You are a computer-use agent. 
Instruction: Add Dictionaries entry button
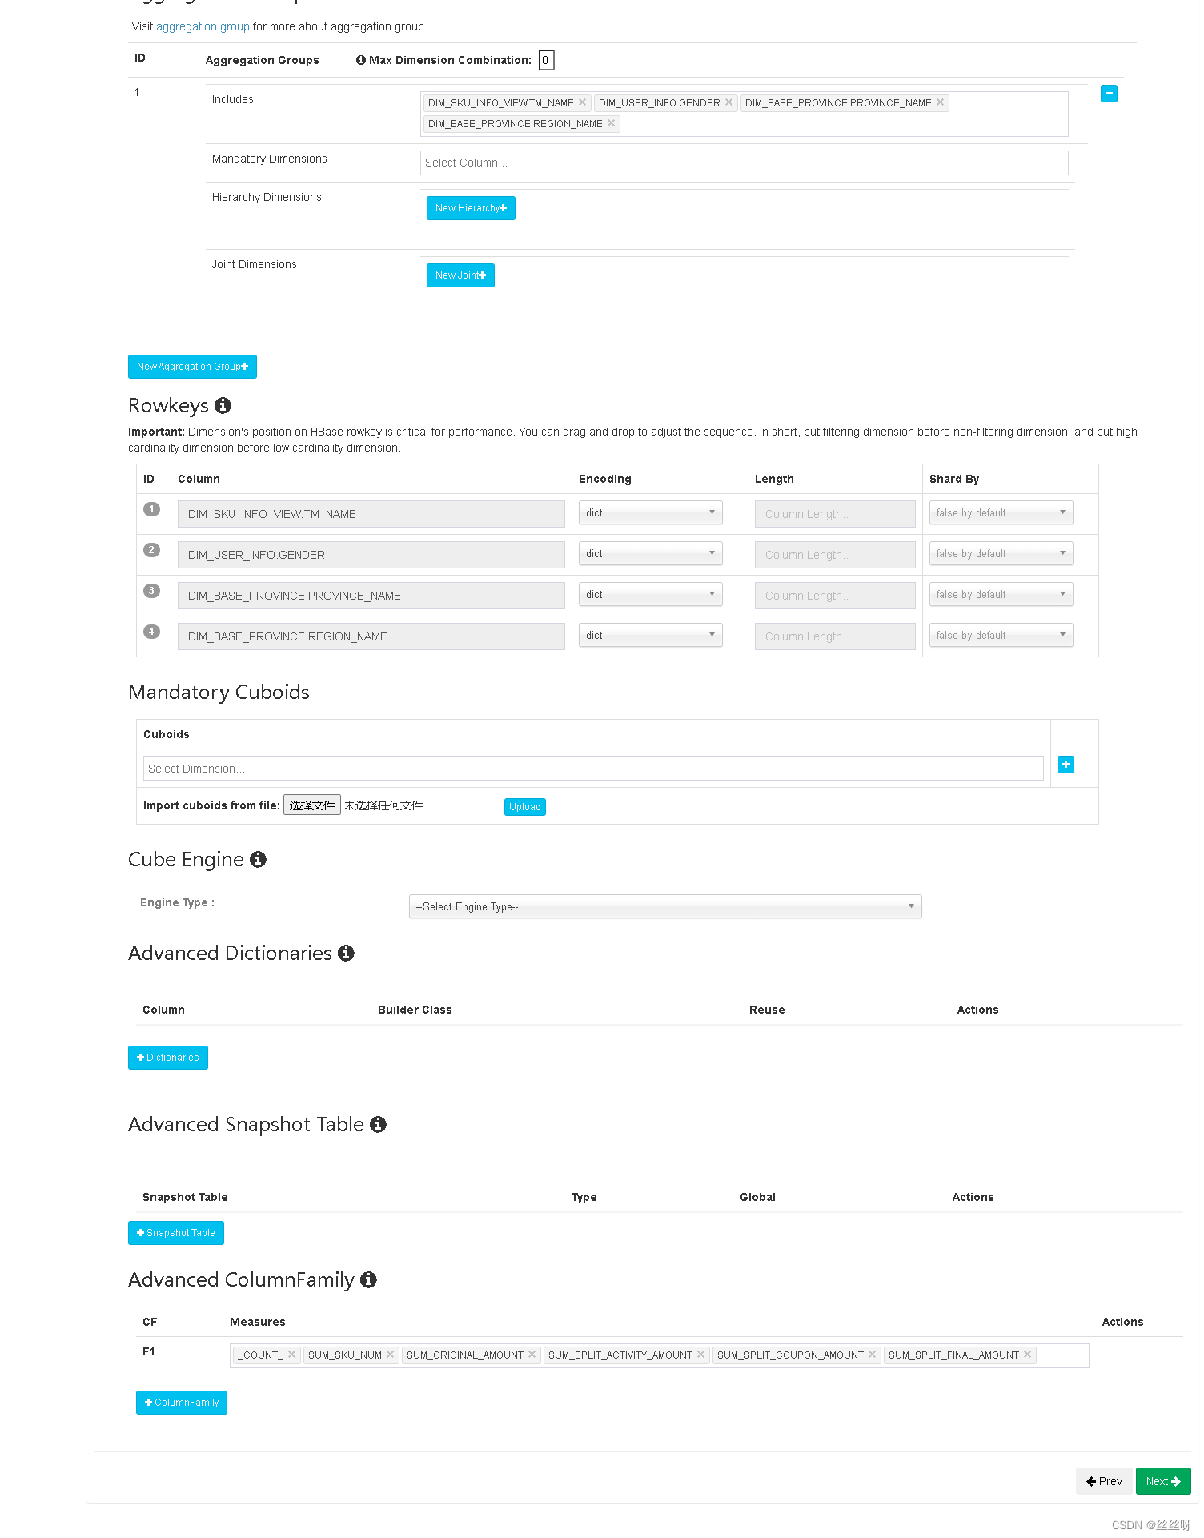pos(168,1058)
